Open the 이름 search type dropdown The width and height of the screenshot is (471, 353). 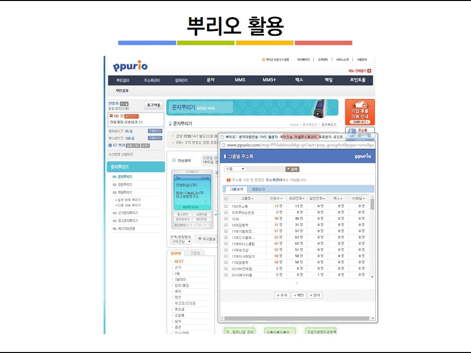[235, 169]
